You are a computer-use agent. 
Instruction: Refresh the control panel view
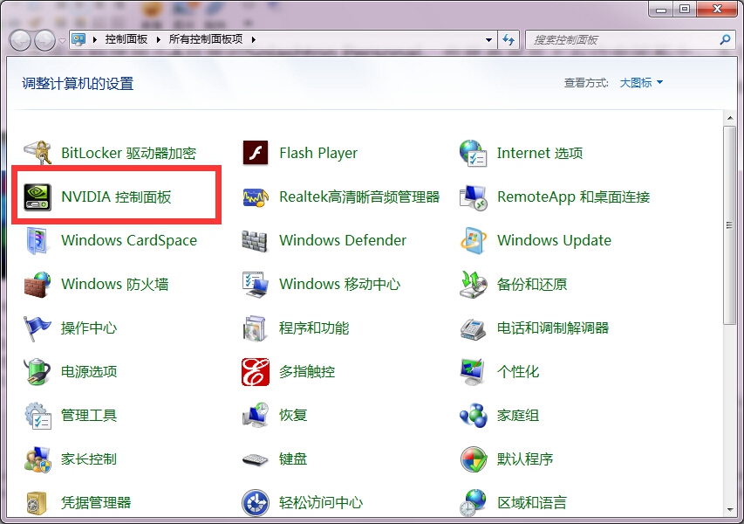(x=509, y=40)
